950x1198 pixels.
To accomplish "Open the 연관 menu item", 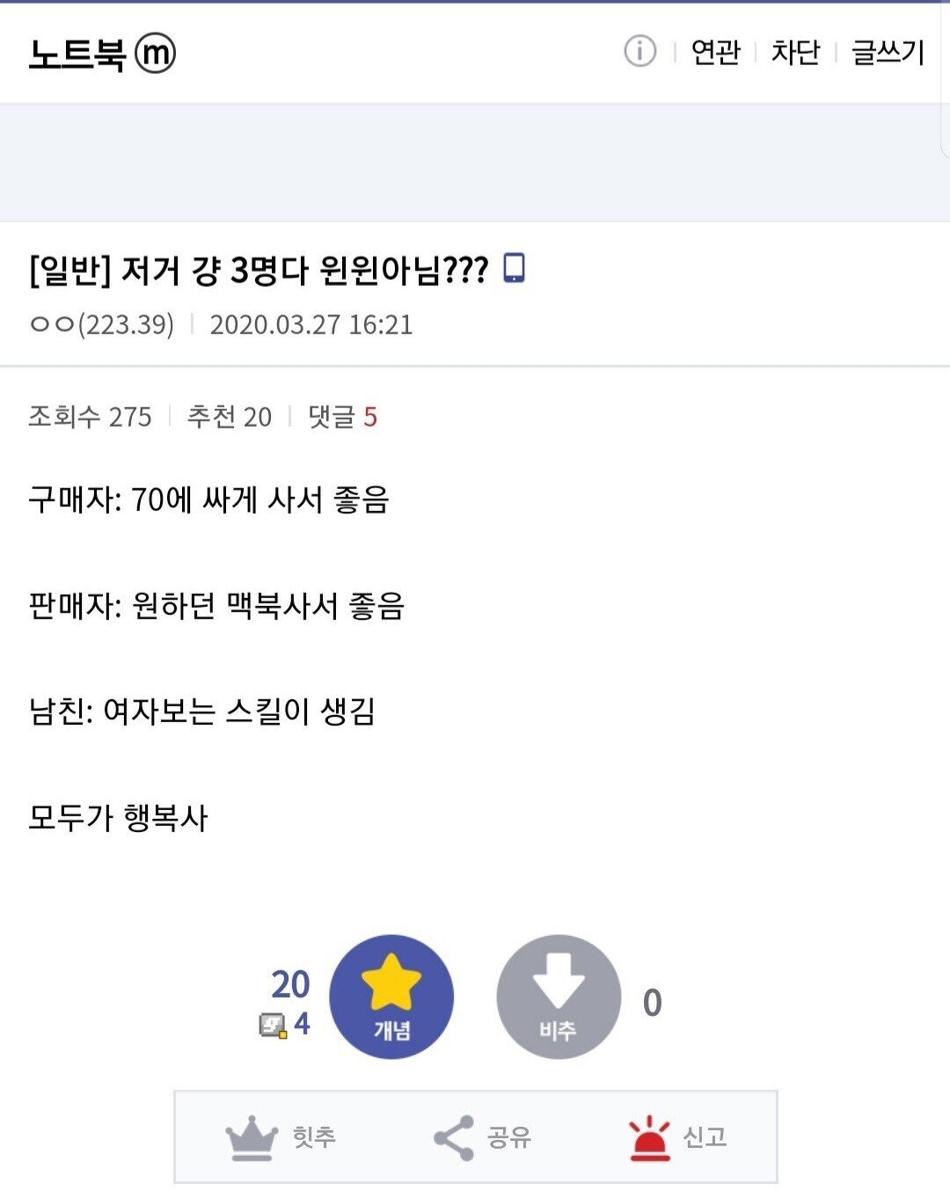I will coord(715,52).
